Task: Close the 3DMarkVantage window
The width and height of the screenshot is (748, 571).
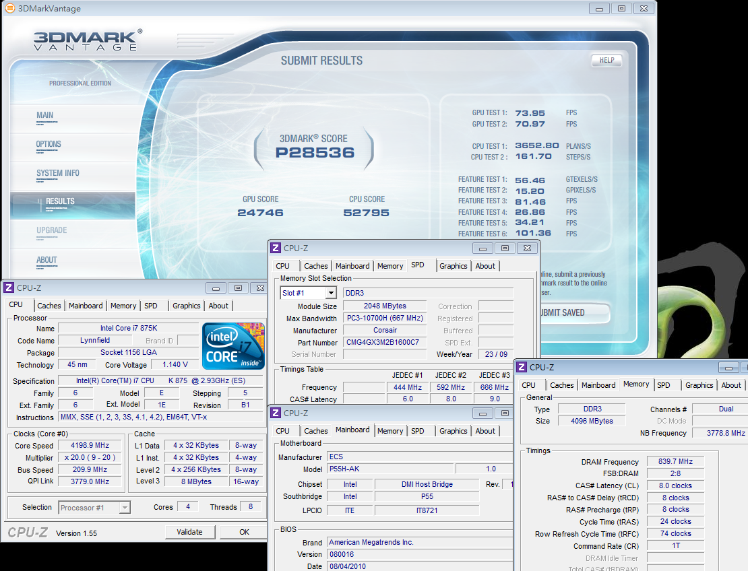Action: (x=644, y=9)
